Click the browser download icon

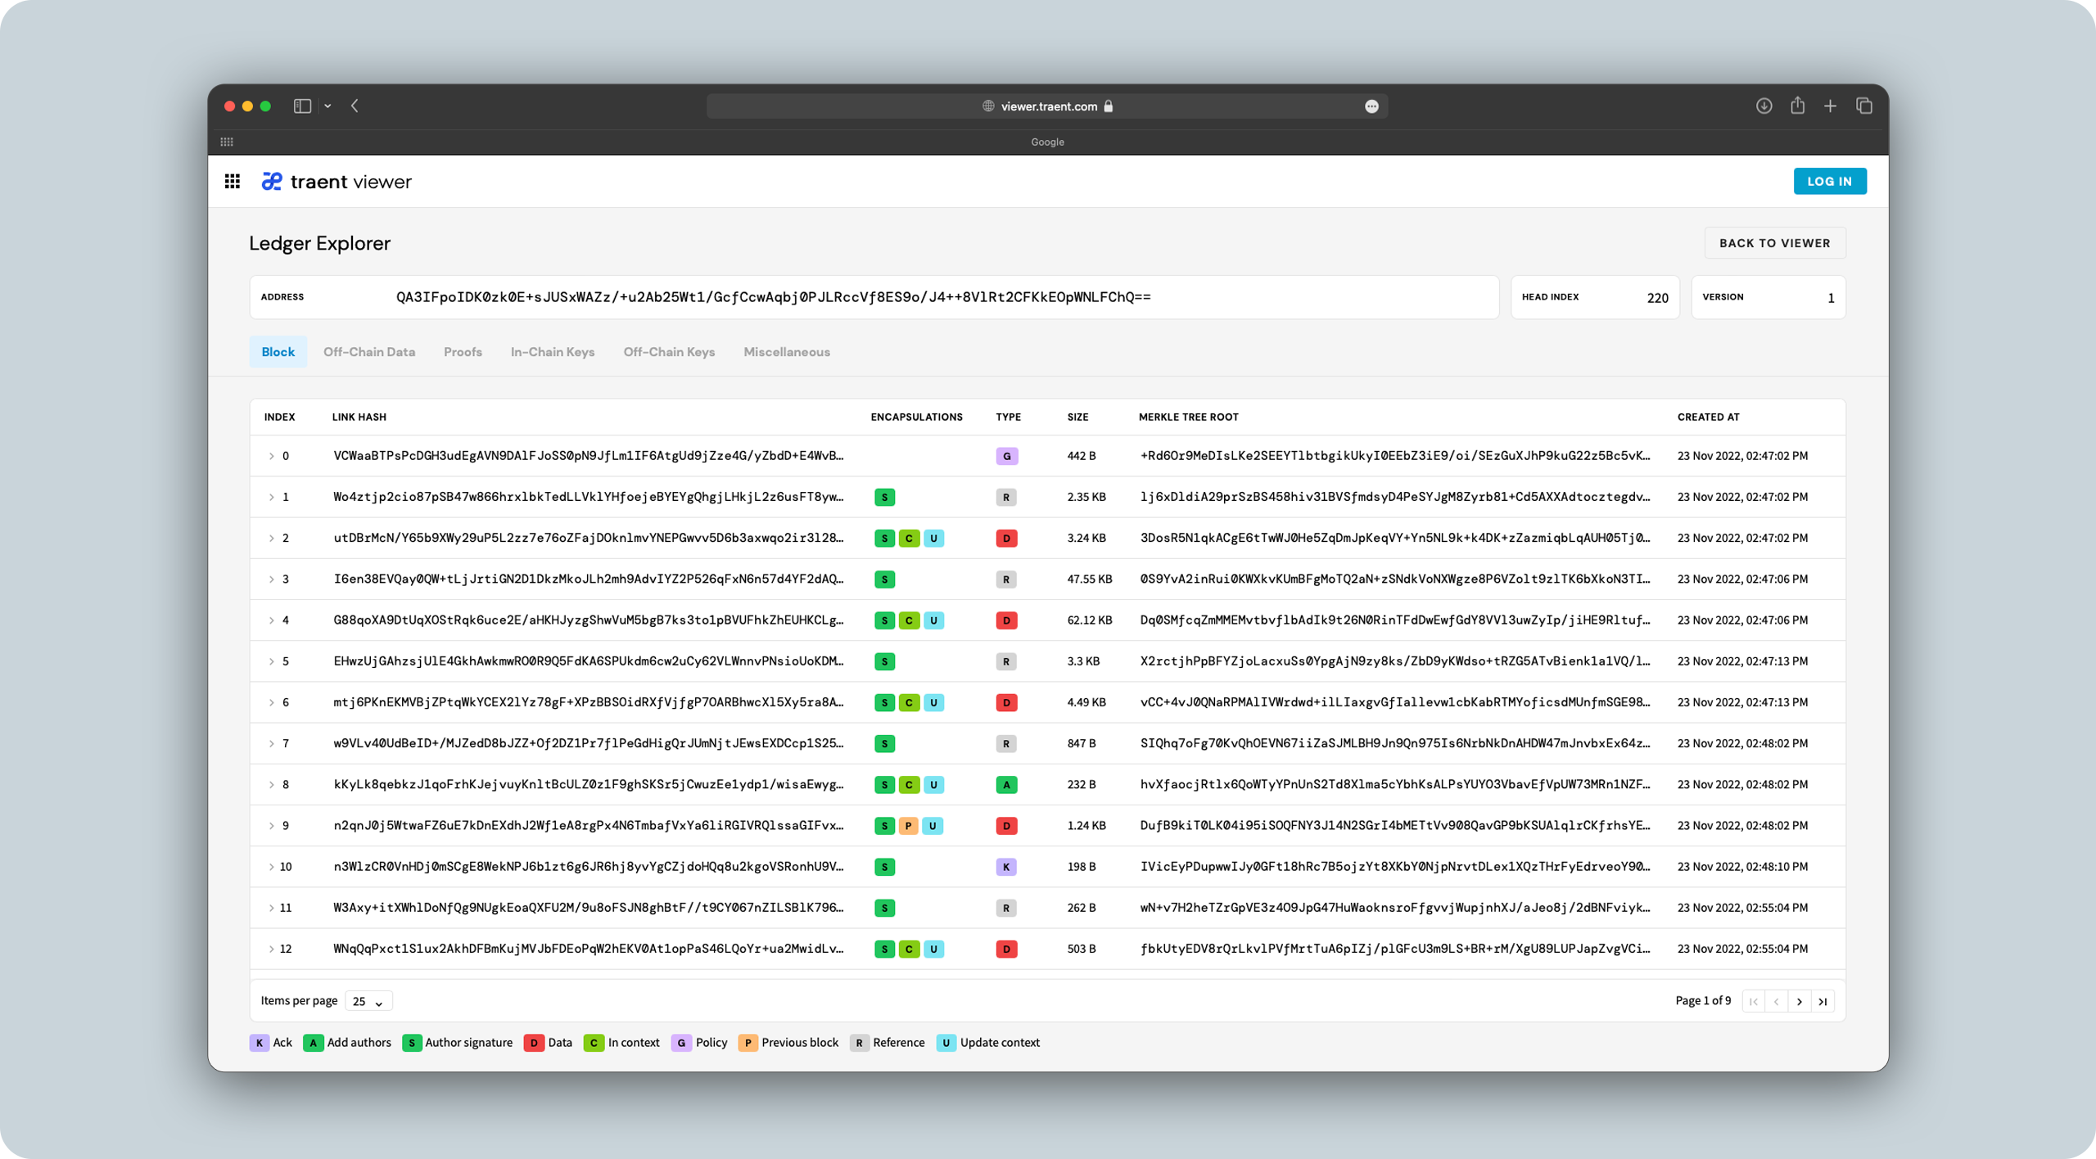[1764, 106]
